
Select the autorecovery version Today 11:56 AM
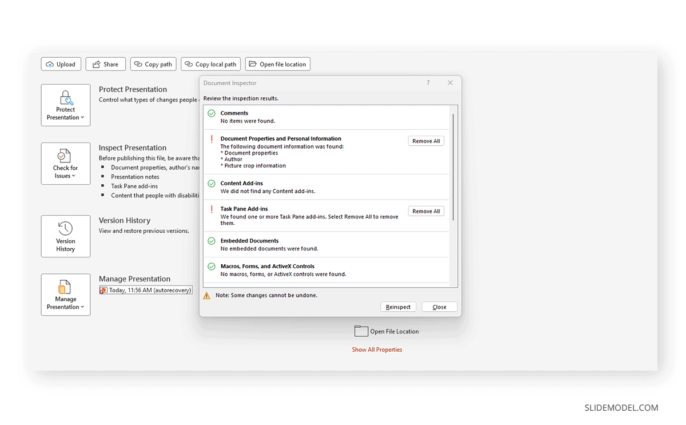(x=146, y=290)
